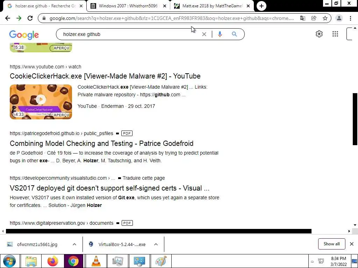
Task: Go to the Google homepage logo
Action: coord(24,35)
